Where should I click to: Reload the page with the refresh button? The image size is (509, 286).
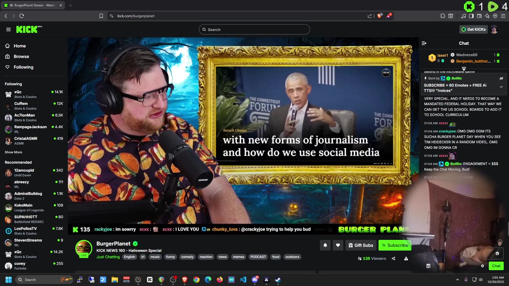tap(21, 16)
